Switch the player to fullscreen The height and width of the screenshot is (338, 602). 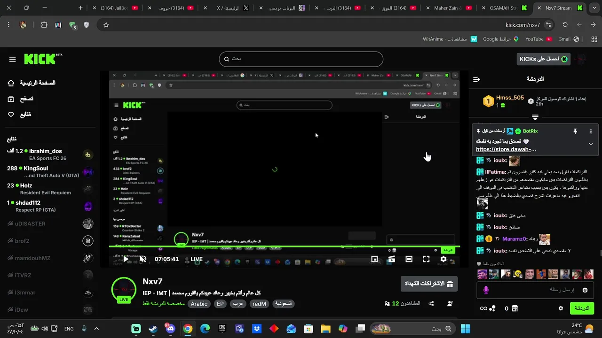426,259
